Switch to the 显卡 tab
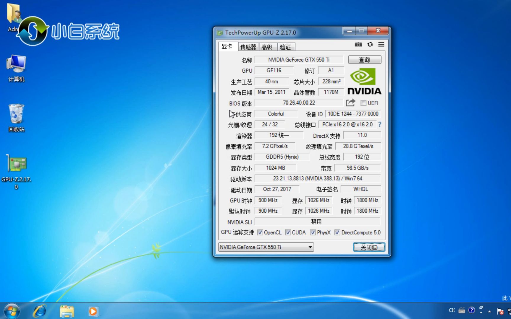The width and height of the screenshot is (511, 319). (x=227, y=46)
